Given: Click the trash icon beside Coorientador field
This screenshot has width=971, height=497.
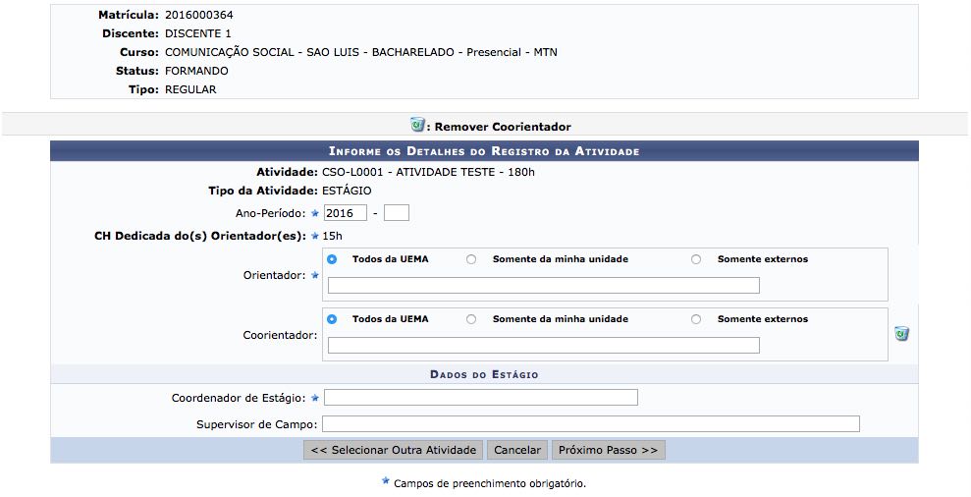Looking at the screenshot, I should [901, 334].
